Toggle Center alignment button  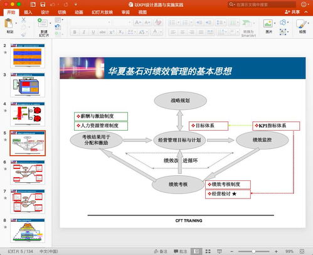pos(183,32)
